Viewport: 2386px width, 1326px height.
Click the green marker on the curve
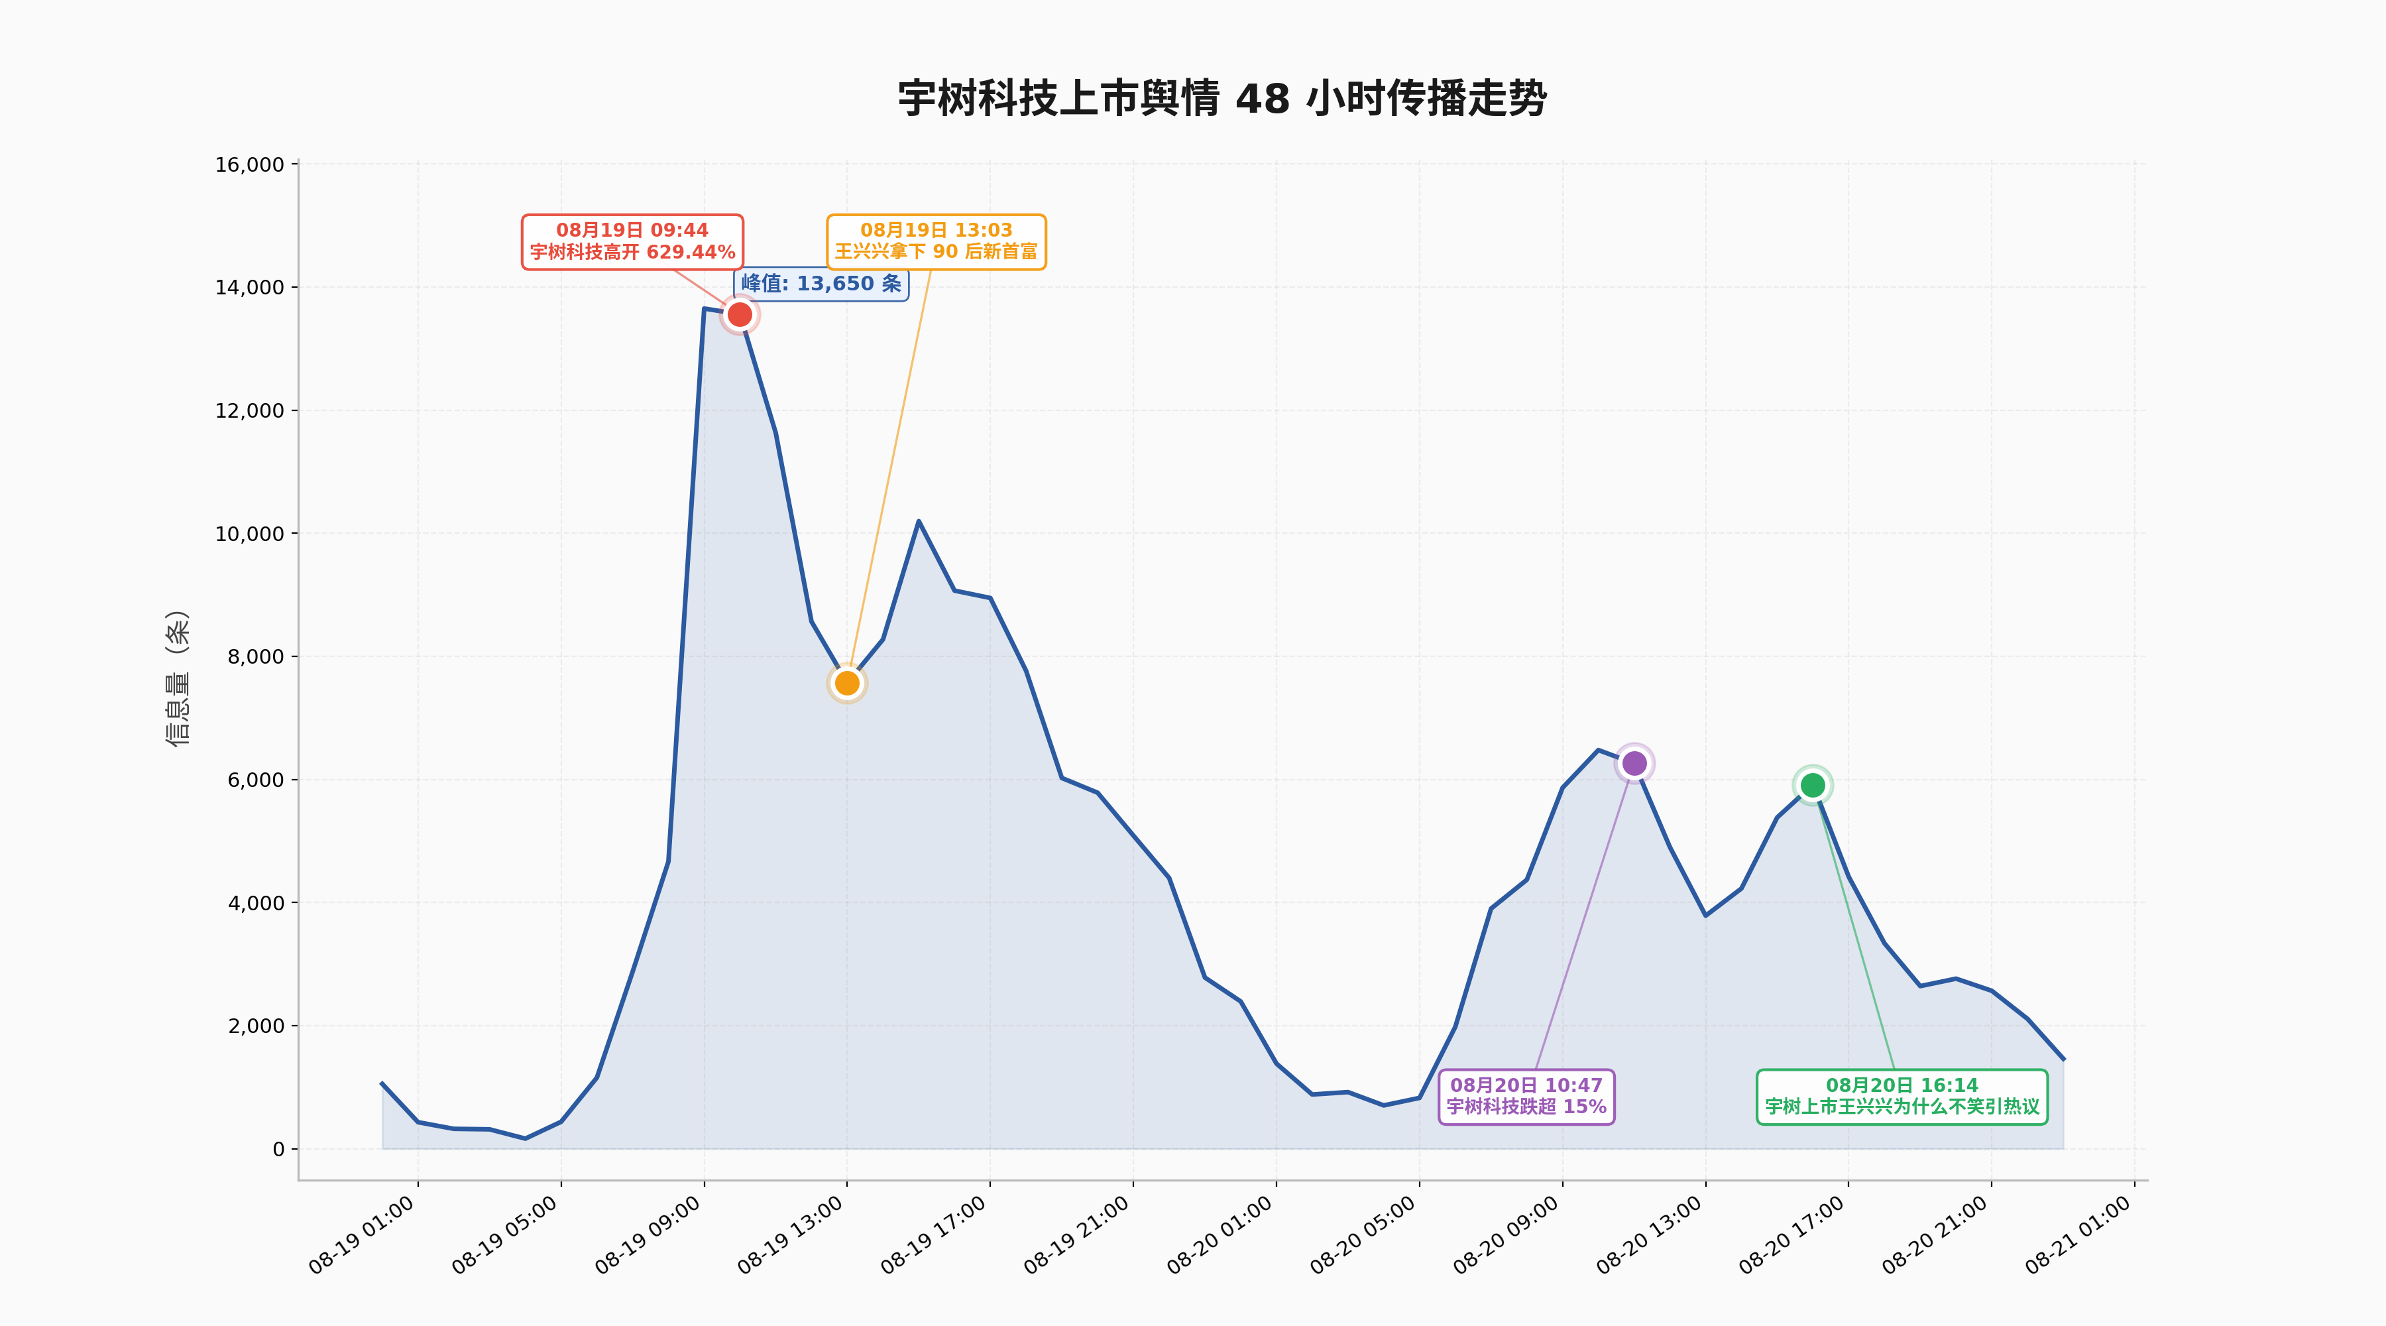pyautogui.click(x=1813, y=786)
